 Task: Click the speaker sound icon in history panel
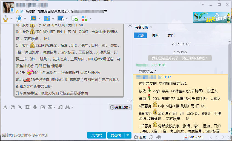click(159, 137)
